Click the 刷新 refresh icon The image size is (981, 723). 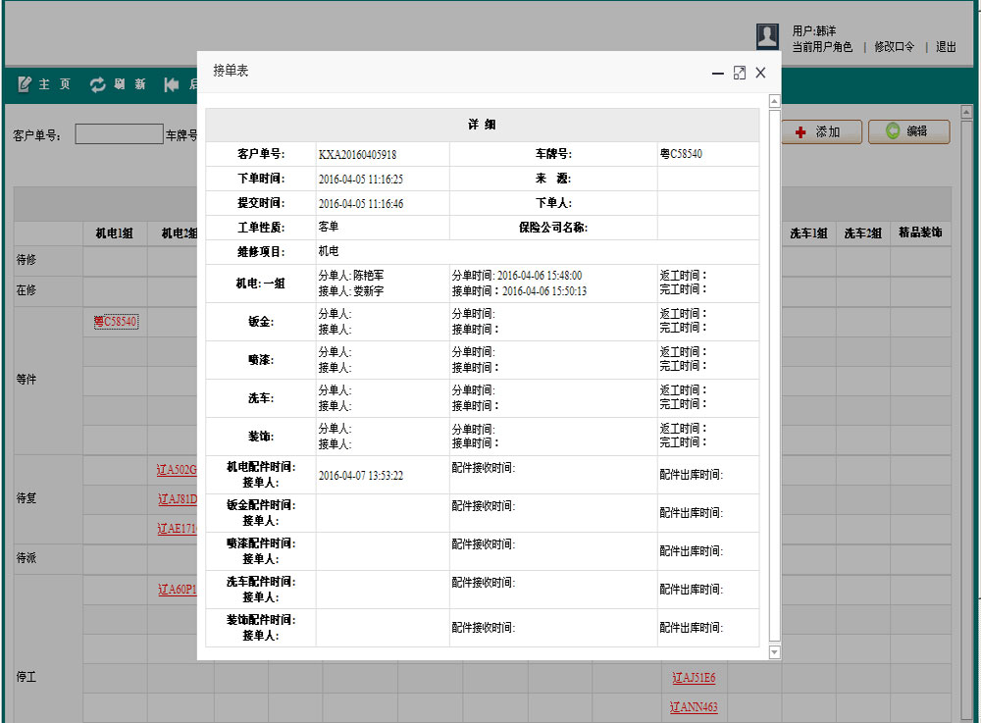[x=98, y=84]
